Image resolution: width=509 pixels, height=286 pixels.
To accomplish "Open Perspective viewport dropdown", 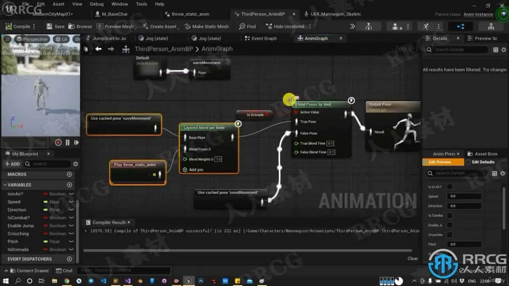I will click(32, 39).
